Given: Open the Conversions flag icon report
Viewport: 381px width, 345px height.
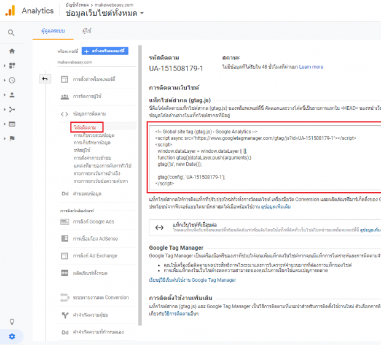Looking at the screenshot, I should (x=12, y=139).
